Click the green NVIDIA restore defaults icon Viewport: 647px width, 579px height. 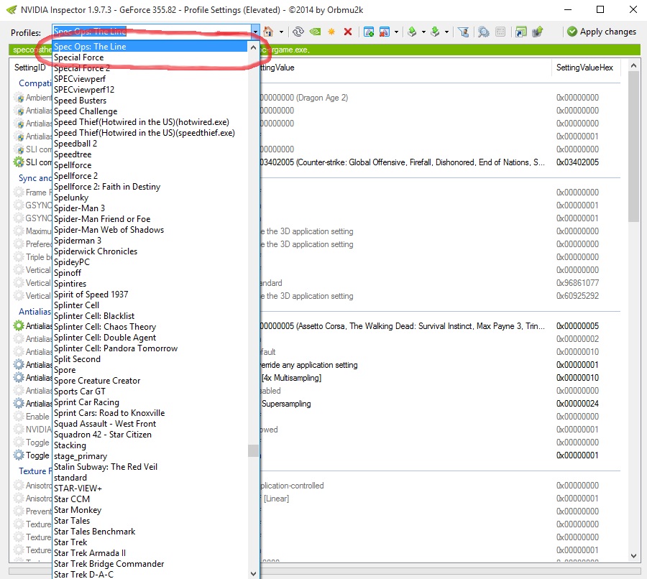coord(316,32)
